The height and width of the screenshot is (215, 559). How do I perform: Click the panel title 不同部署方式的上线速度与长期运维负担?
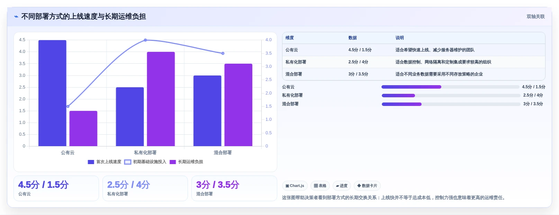click(x=84, y=17)
